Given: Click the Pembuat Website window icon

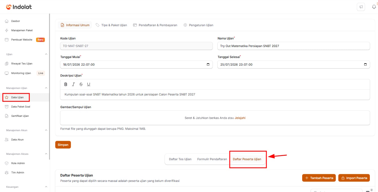Looking at the screenshot, I should point(7,40).
